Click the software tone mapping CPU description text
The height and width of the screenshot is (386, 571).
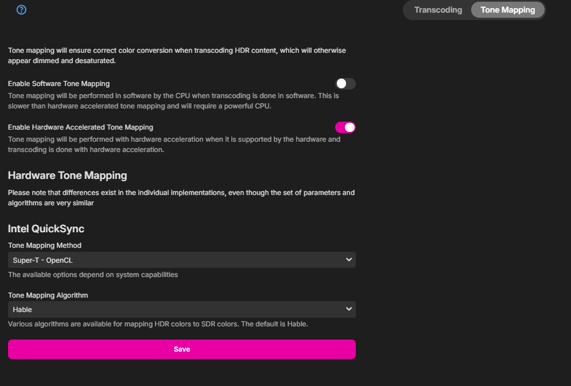pyautogui.click(x=172, y=101)
